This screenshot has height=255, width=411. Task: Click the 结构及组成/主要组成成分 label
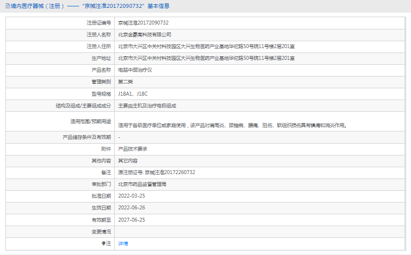point(83,105)
